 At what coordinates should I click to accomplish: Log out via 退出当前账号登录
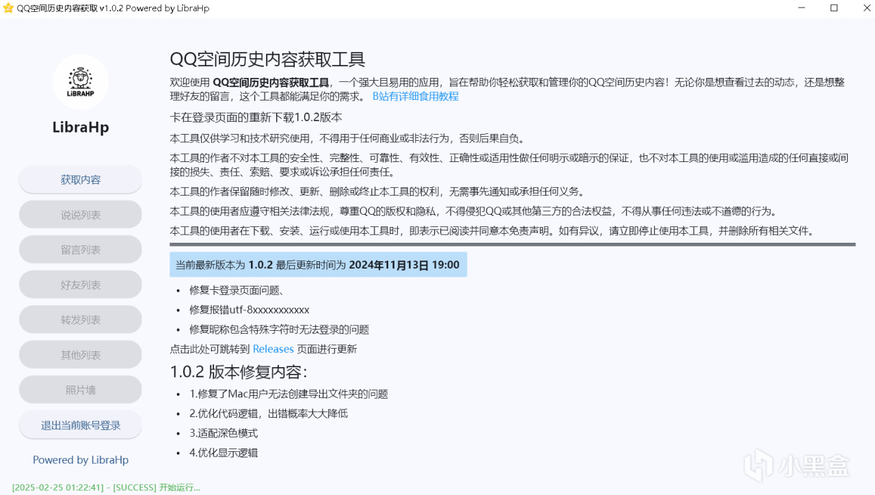[x=81, y=425]
